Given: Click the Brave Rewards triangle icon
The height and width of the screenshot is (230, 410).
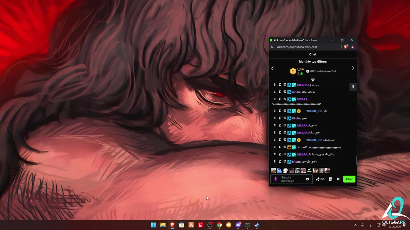Looking at the screenshot, I should pos(353,47).
